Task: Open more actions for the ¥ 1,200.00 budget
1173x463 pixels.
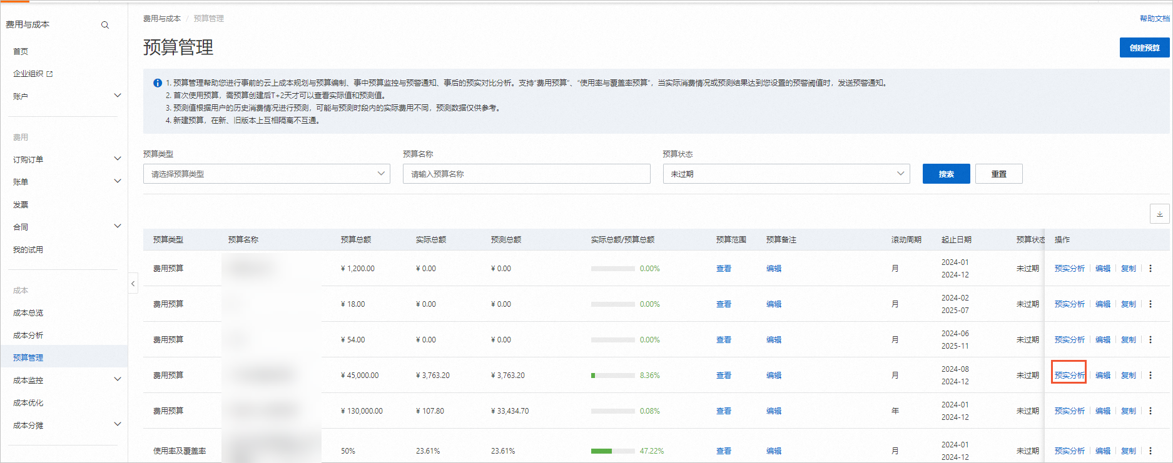Action: click(1150, 269)
